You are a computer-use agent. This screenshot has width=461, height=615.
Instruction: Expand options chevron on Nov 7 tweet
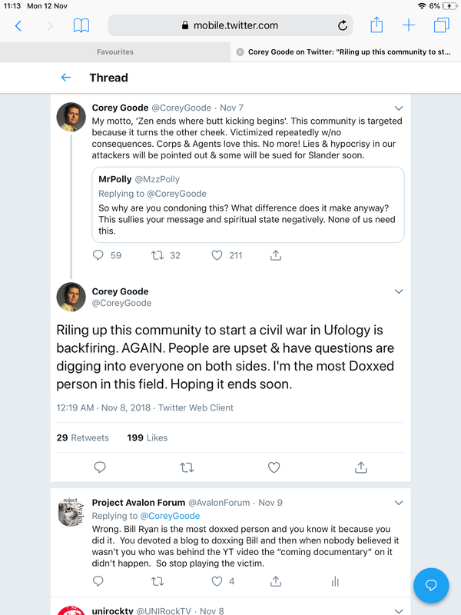tap(398, 108)
